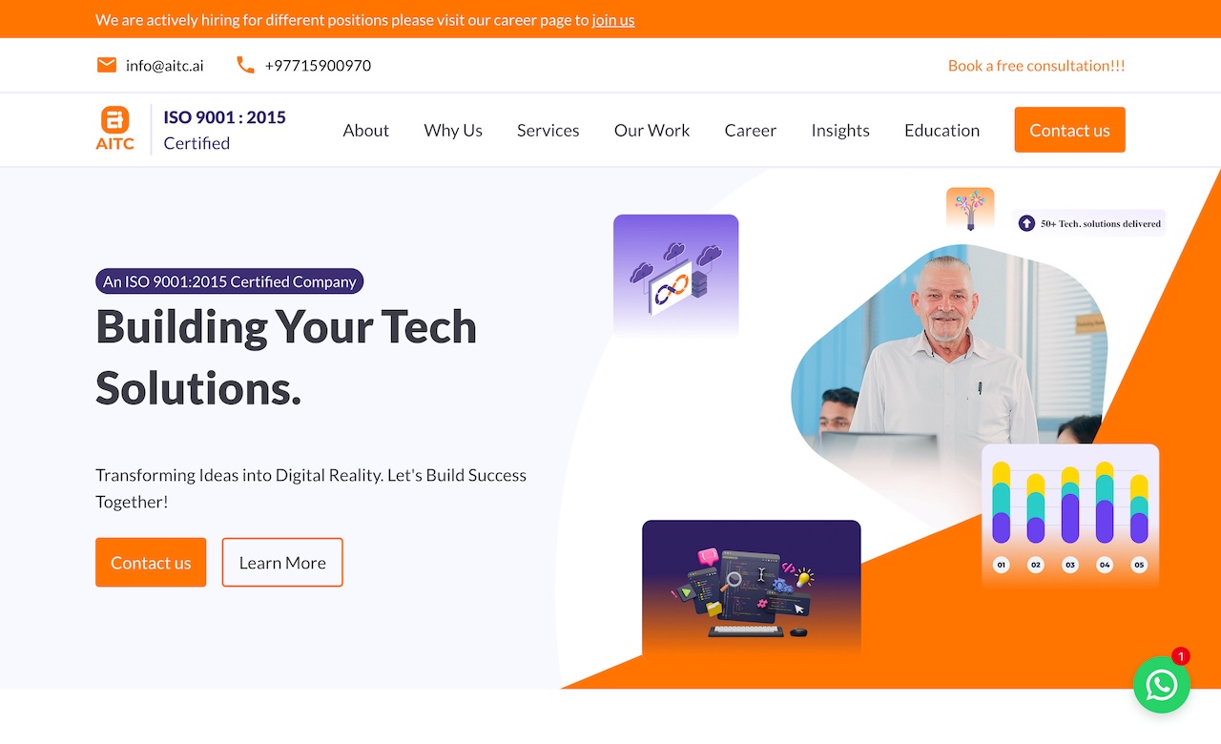Follow the 'join us' career link
The height and width of the screenshot is (744, 1221).
tap(613, 19)
